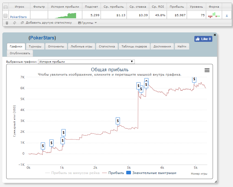Check the PokerStars row checkbox

(x=5, y=16)
